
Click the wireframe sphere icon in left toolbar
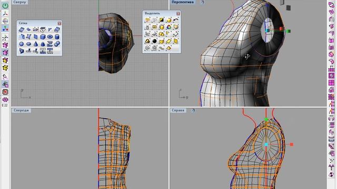[x=5, y=21]
